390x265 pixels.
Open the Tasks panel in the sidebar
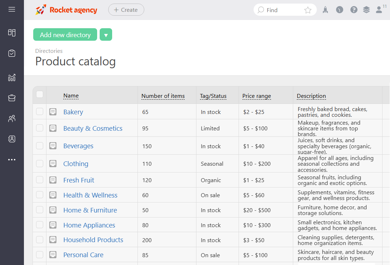(x=12, y=53)
